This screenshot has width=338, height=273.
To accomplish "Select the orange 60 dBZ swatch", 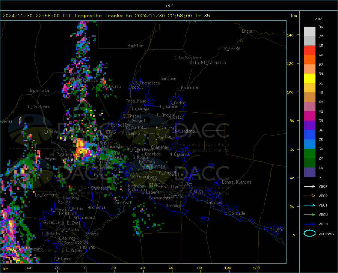I will tap(309, 59).
